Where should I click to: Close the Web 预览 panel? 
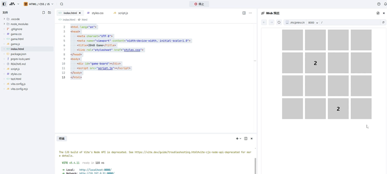[x=384, y=13]
